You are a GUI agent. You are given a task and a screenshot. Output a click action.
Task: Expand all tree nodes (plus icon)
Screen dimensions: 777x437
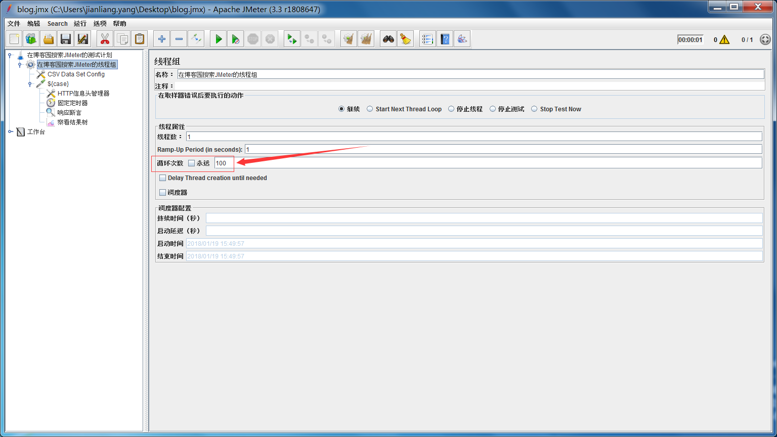click(x=161, y=39)
